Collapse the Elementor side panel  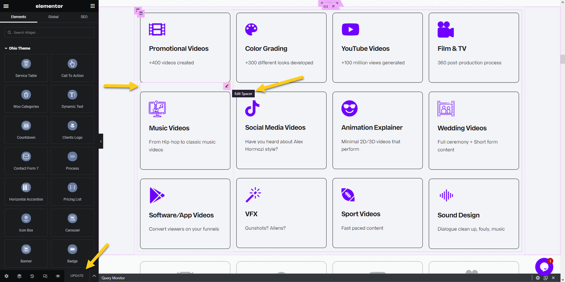tap(101, 141)
